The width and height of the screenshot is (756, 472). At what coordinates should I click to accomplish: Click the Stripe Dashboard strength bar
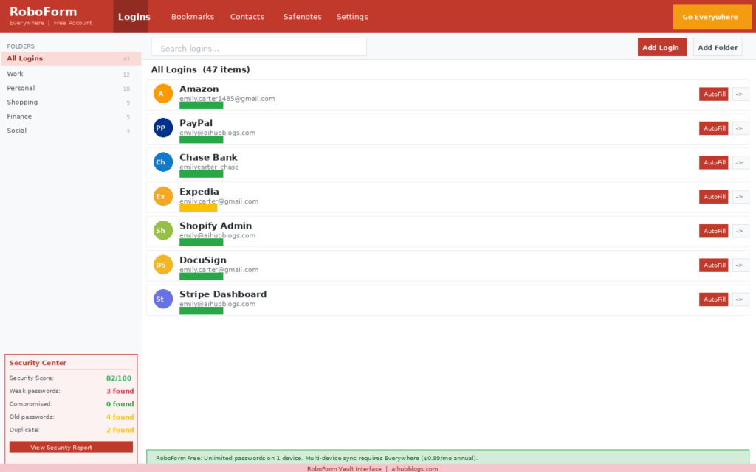201,310
